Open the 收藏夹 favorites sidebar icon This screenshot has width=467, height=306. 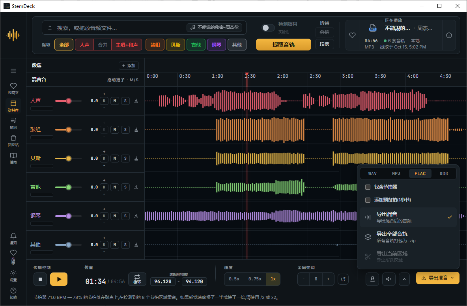[13, 88]
